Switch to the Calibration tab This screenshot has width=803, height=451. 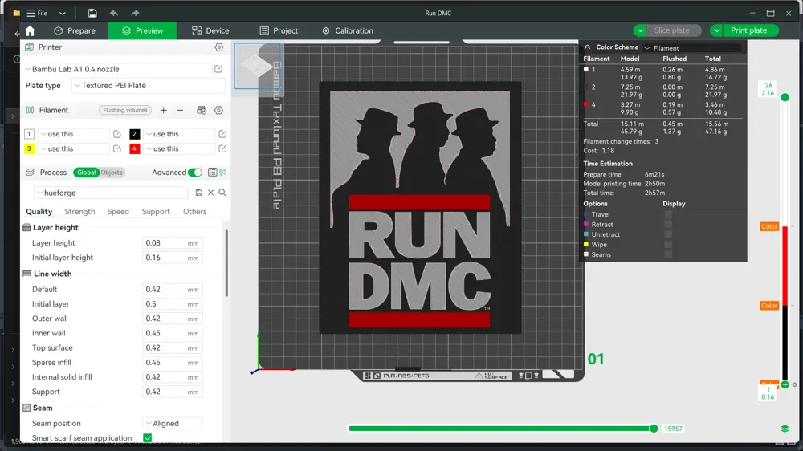tap(348, 30)
